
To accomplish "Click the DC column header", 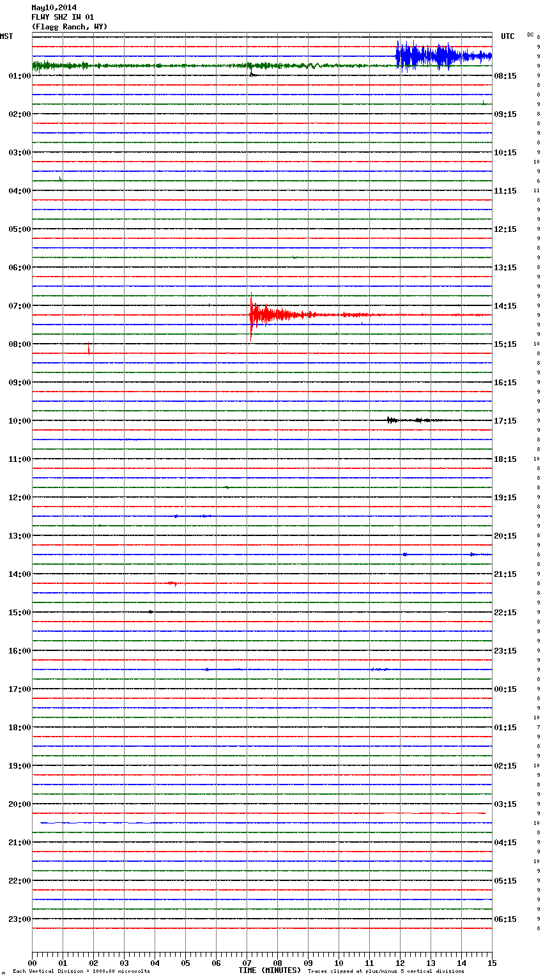I will pos(530,34).
